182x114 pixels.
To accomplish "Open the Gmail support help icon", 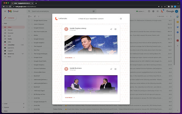I will point(149,11).
